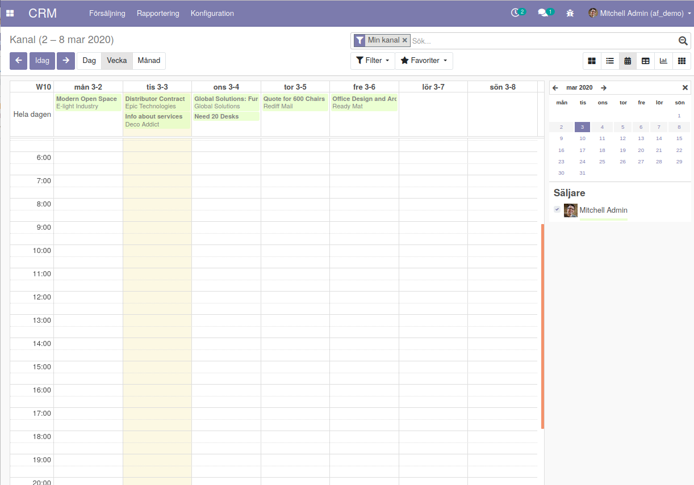Click the orange calendar scrollbar
The width and height of the screenshot is (694, 485).
(x=542, y=326)
